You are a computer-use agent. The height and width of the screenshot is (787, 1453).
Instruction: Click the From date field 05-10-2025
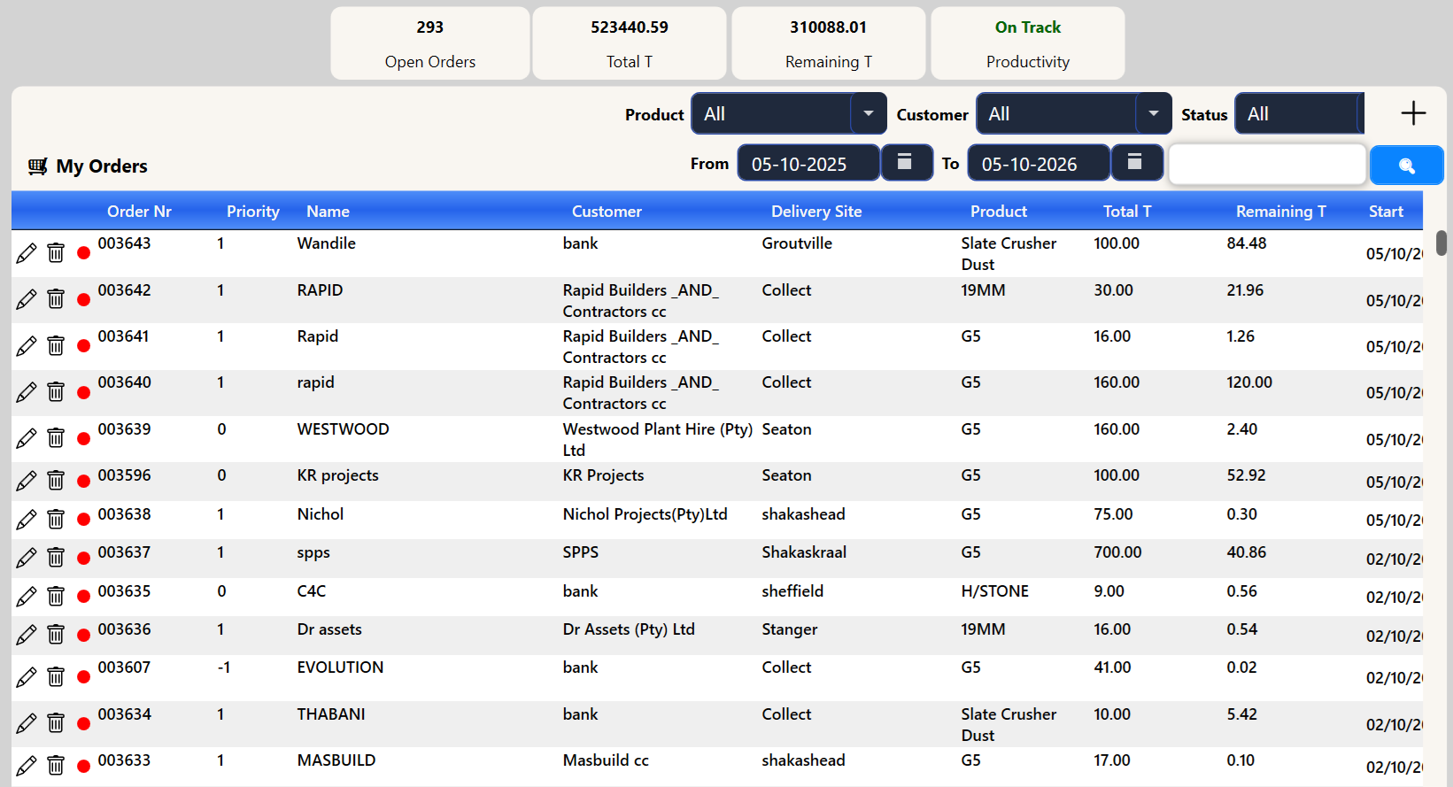[x=808, y=163]
